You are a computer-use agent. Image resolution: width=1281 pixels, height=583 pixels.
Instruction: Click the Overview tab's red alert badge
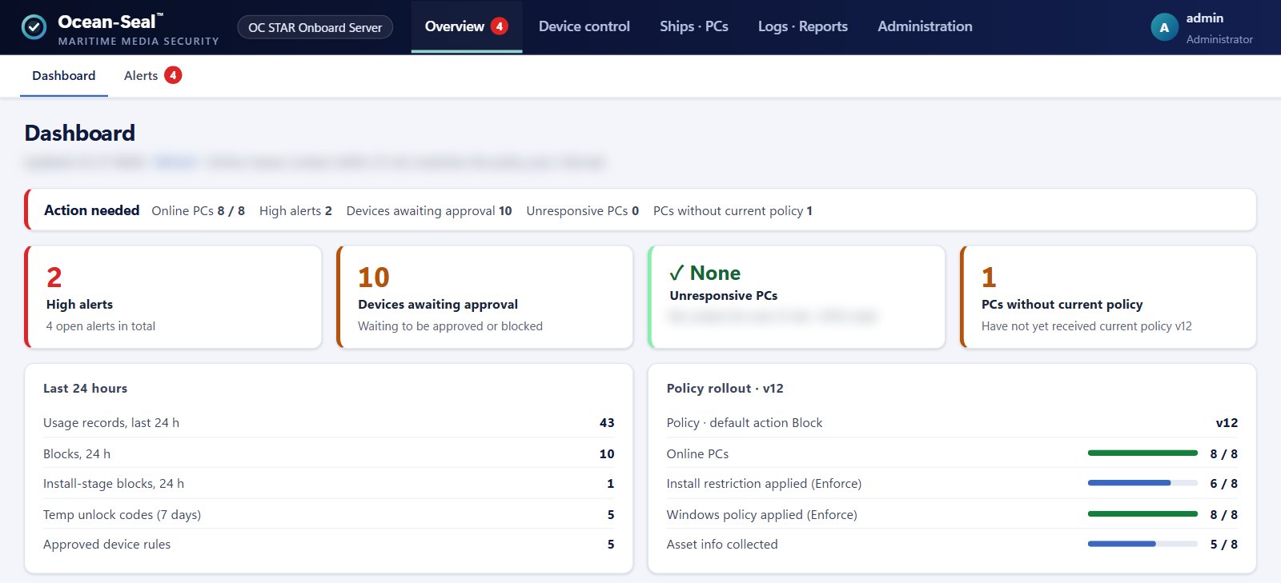tap(500, 26)
